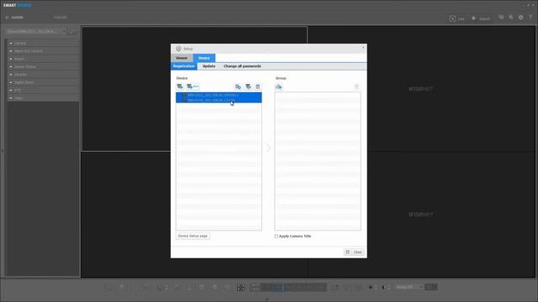Select the second highlighted device row

coord(219,100)
